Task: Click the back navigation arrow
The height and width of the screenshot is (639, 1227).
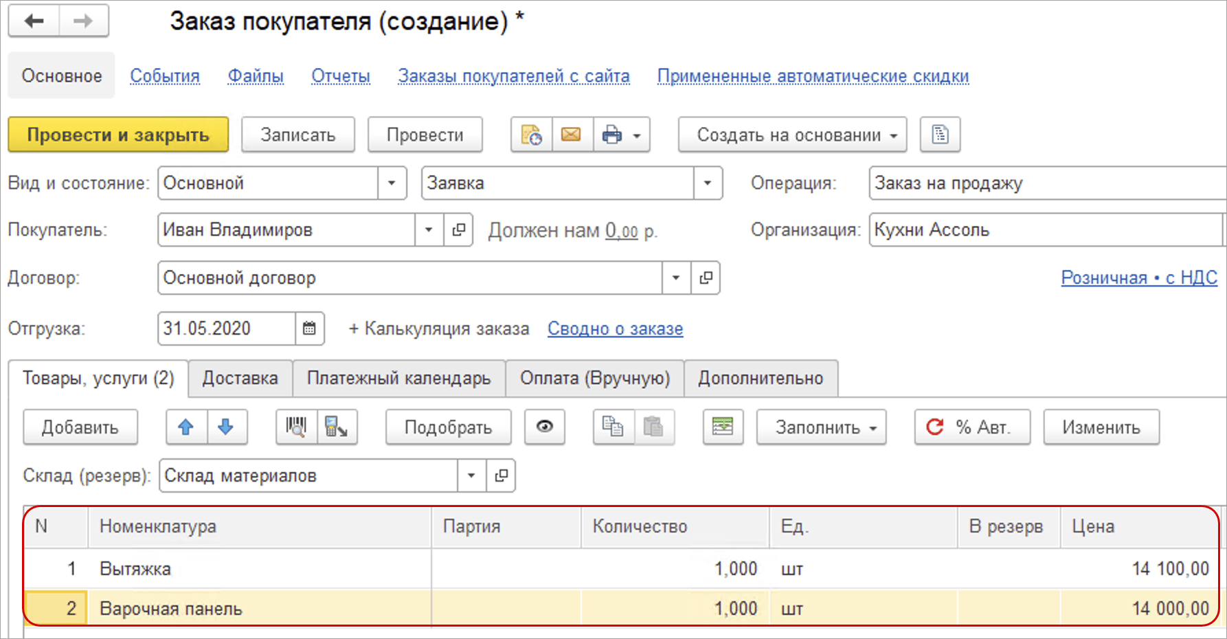Action: tap(34, 21)
